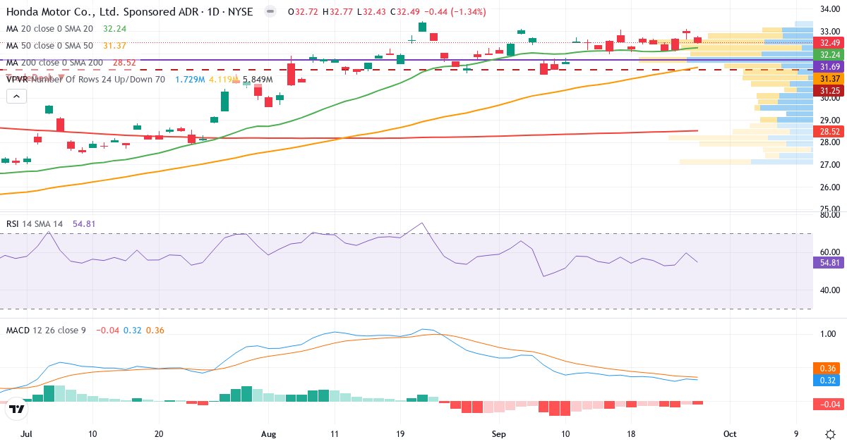Click the 54.81 value in RSI legend
This screenshot has height=444, width=847.
click(x=84, y=223)
